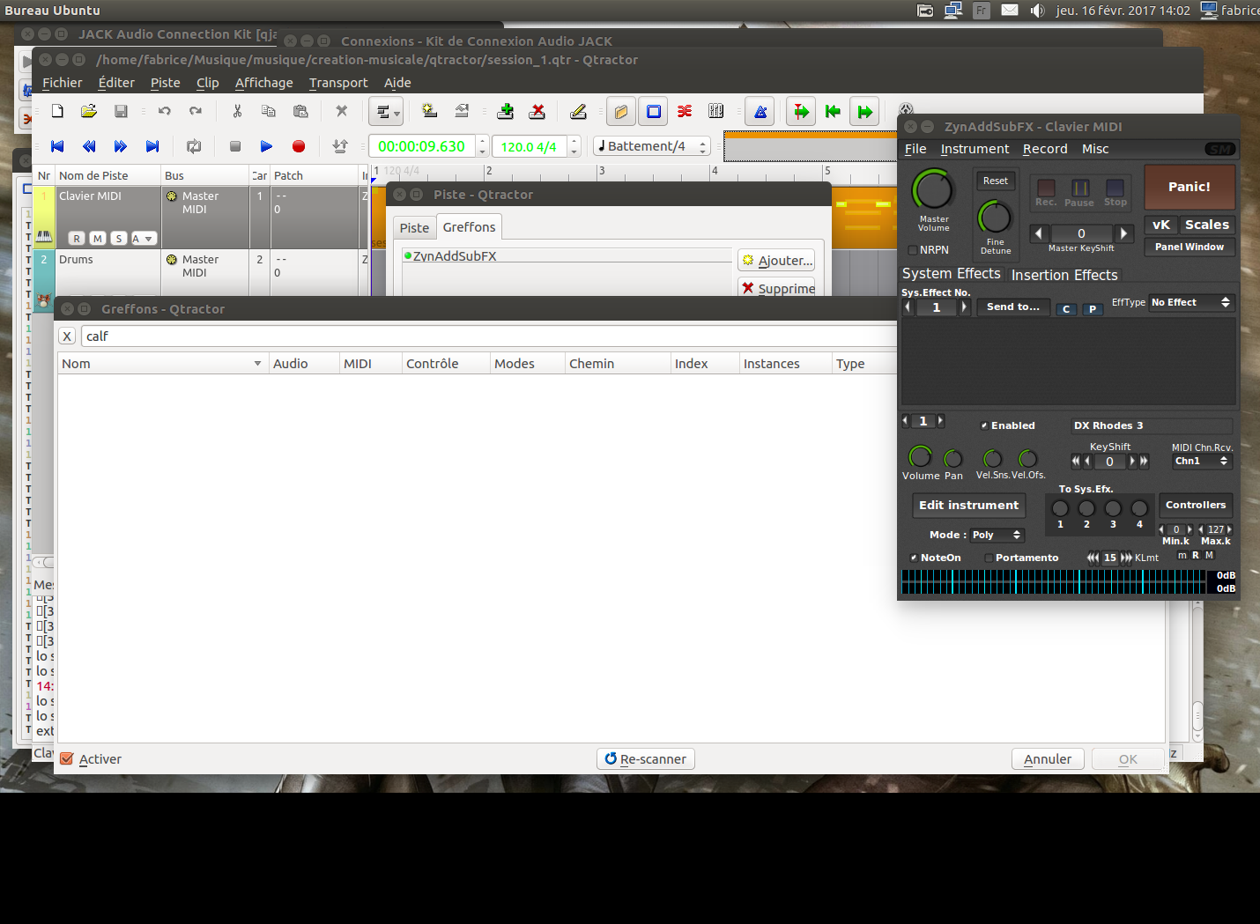The image size is (1260, 924).
Task: Add a new track with the green plus icon
Action: pos(506,111)
